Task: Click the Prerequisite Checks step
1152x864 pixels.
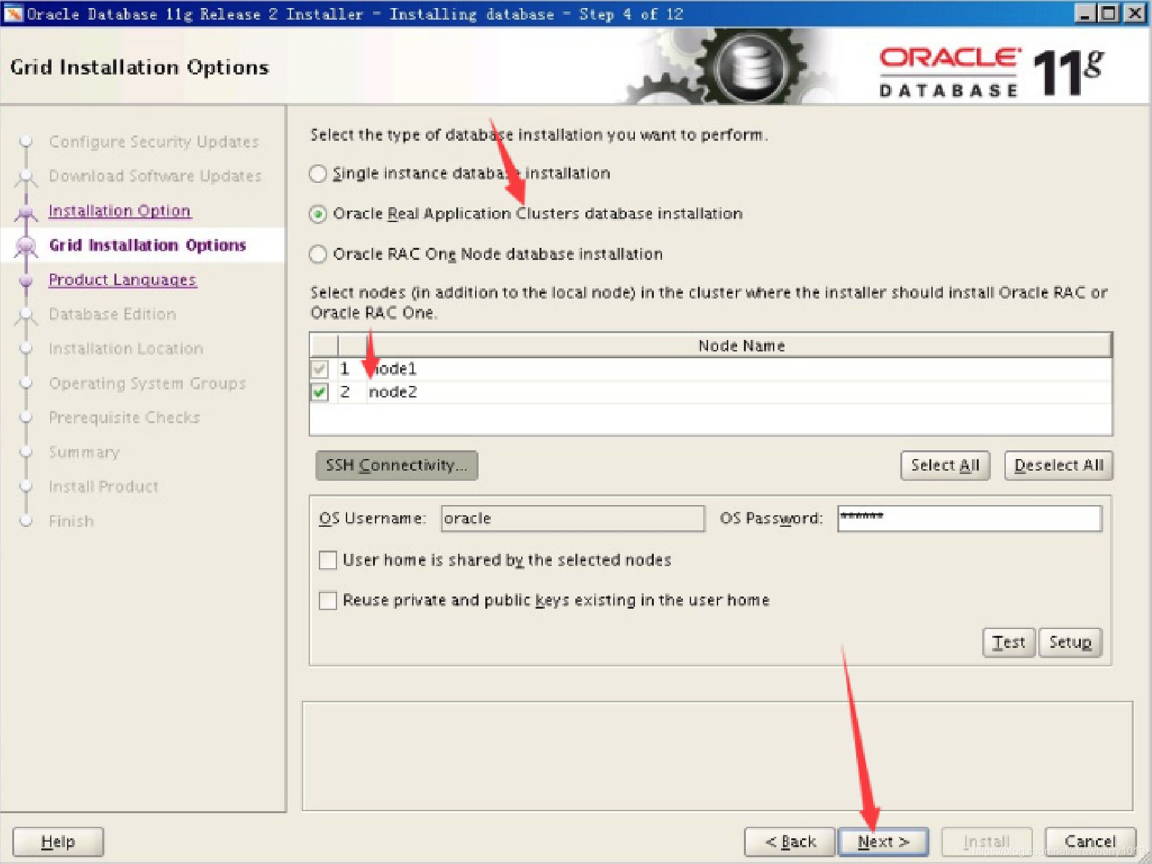Action: click(125, 418)
